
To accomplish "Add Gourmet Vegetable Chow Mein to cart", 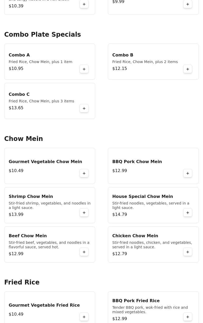I will pyautogui.click(x=84, y=173).
